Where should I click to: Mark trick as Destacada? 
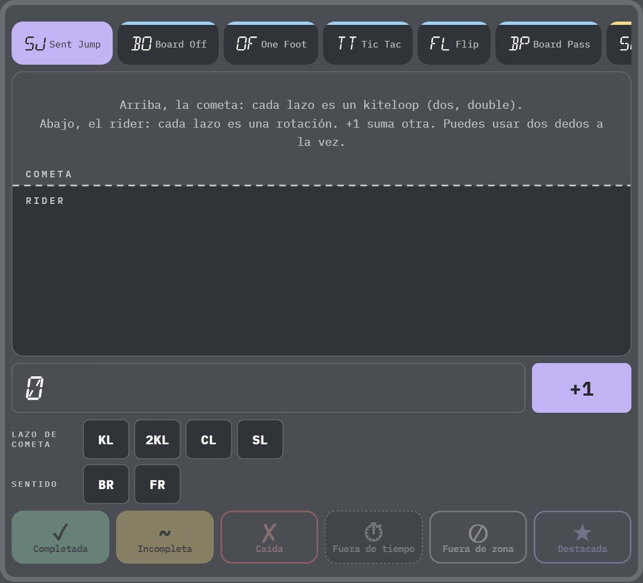[x=582, y=537]
